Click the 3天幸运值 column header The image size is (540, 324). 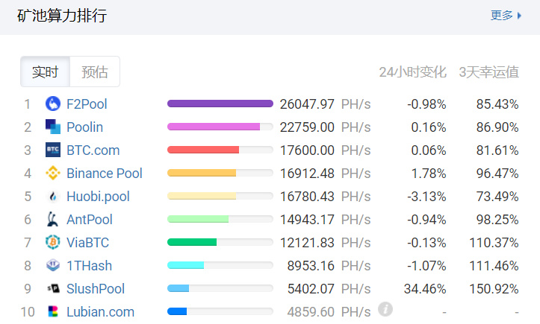click(x=488, y=72)
